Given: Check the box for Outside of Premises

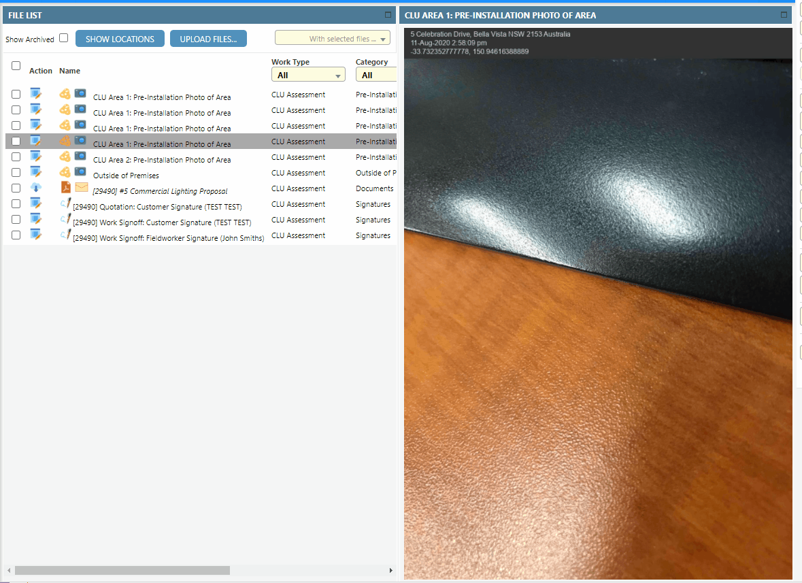Looking at the screenshot, I should (16, 173).
